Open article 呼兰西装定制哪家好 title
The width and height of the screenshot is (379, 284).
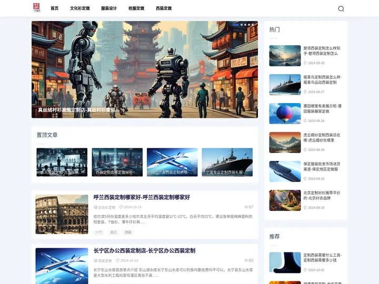[142, 197]
